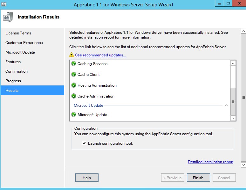
Task: Select License Terms step in sidebar
Action: click(32, 33)
